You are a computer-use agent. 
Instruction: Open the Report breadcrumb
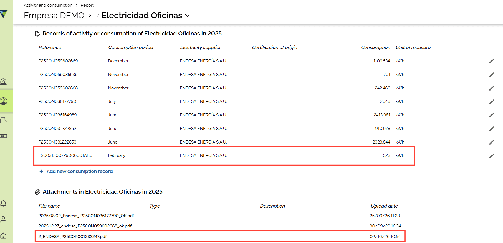point(87,5)
